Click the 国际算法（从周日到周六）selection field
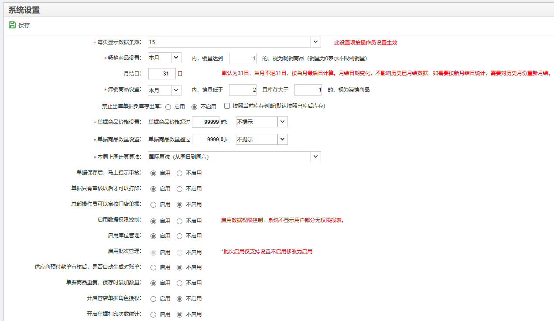 click(229, 157)
